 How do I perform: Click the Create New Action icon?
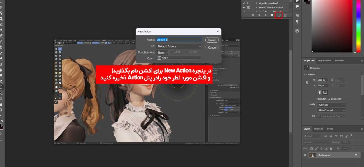click(279, 15)
